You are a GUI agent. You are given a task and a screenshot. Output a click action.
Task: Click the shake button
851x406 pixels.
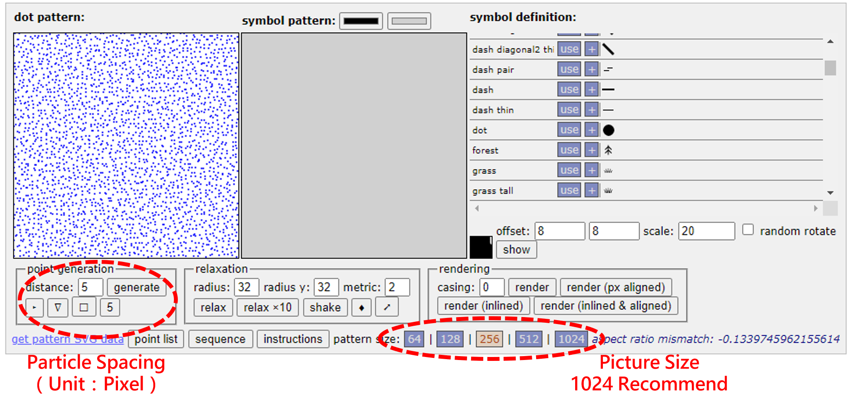tap(325, 308)
